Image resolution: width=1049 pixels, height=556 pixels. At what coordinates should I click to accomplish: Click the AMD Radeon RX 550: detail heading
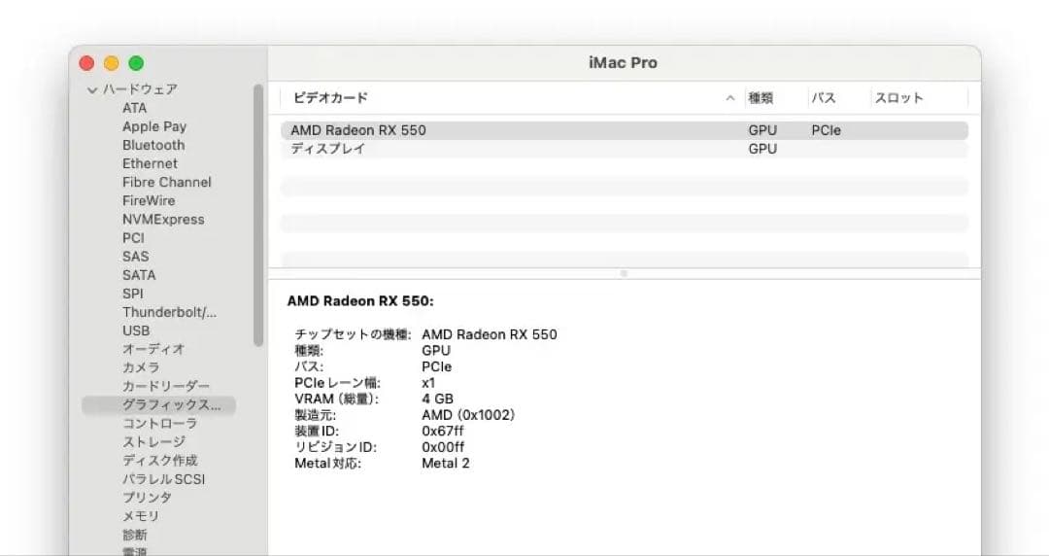360,301
